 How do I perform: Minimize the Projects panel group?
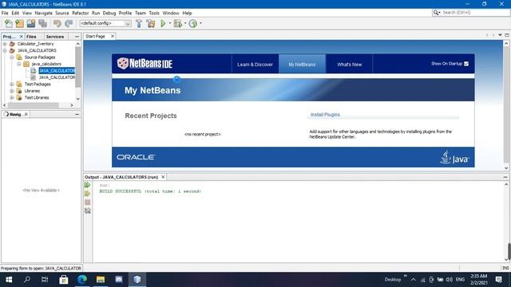77,37
